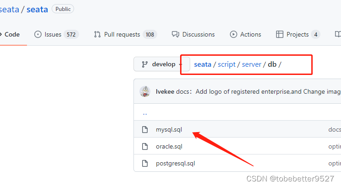
Task: Navigate to the server breadcrumb folder
Action: click(251, 64)
